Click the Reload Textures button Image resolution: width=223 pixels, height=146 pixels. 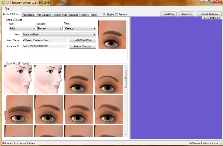click(x=209, y=14)
